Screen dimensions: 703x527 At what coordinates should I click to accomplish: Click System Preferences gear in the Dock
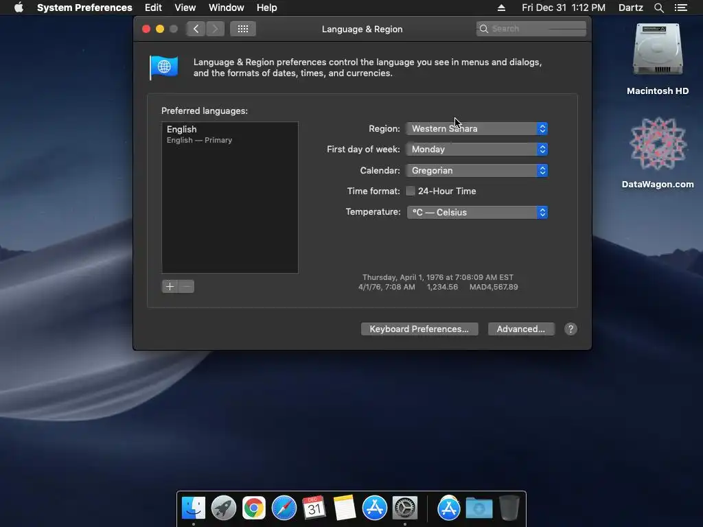[x=405, y=508]
